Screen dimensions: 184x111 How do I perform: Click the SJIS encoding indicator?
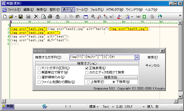(119, 107)
